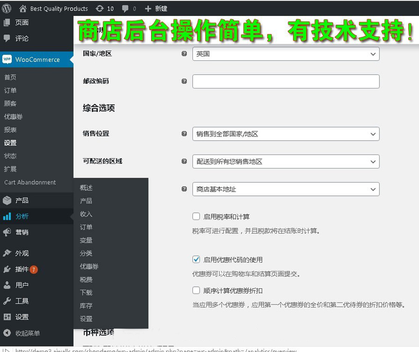The height and width of the screenshot is (352, 419).
Task: Open the 优惠券 link under WooCommerce
Action: (x=14, y=116)
